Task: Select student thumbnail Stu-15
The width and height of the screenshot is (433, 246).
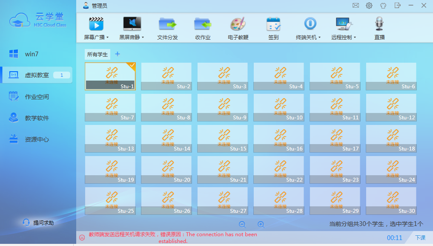Action: pos(223,139)
